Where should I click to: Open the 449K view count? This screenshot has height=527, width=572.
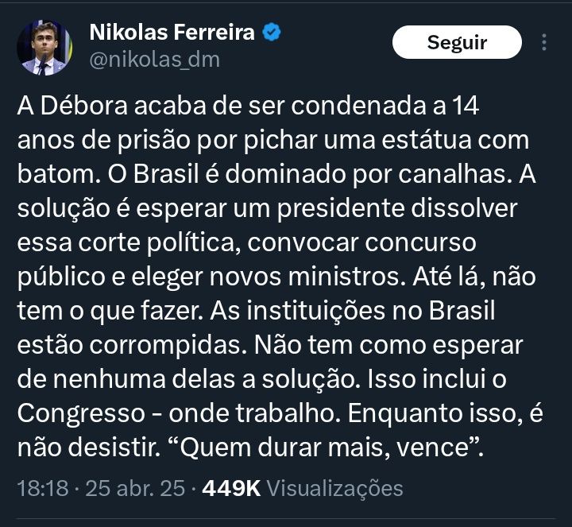231,488
